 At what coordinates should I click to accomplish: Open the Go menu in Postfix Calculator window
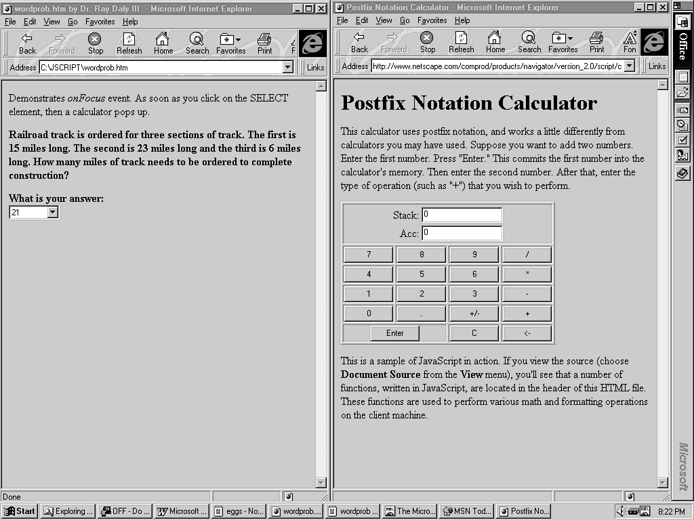405,20
